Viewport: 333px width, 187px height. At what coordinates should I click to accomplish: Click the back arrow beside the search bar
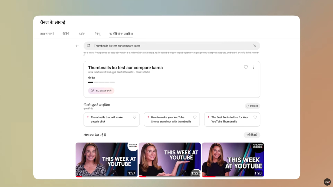(x=77, y=46)
